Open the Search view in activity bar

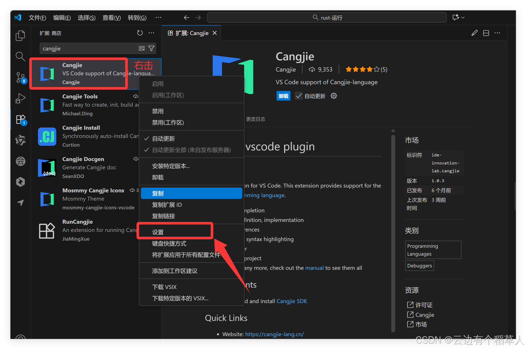click(x=20, y=56)
